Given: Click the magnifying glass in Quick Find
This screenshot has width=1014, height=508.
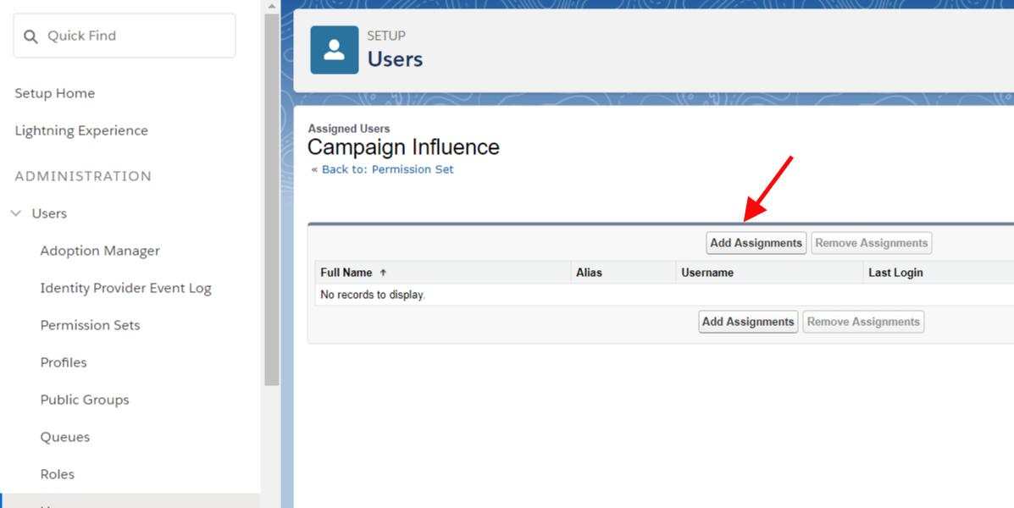Looking at the screenshot, I should (x=30, y=37).
